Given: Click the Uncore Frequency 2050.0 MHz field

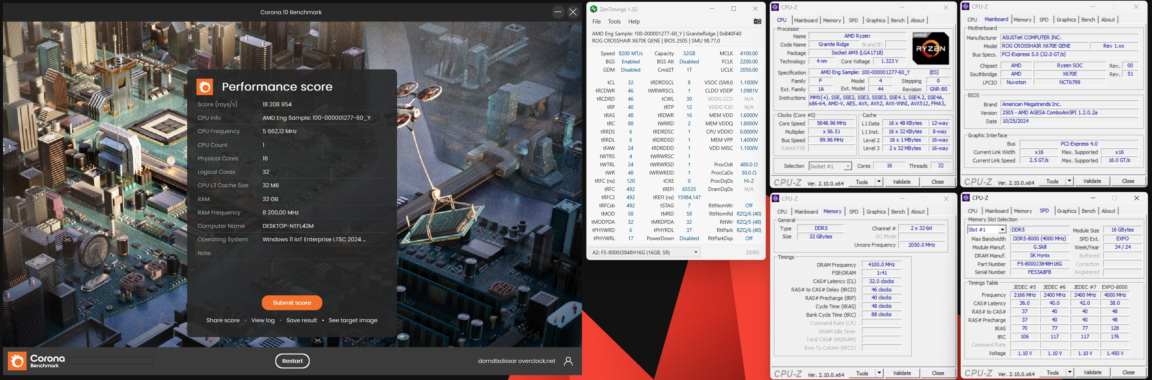Looking at the screenshot, I should tap(921, 245).
